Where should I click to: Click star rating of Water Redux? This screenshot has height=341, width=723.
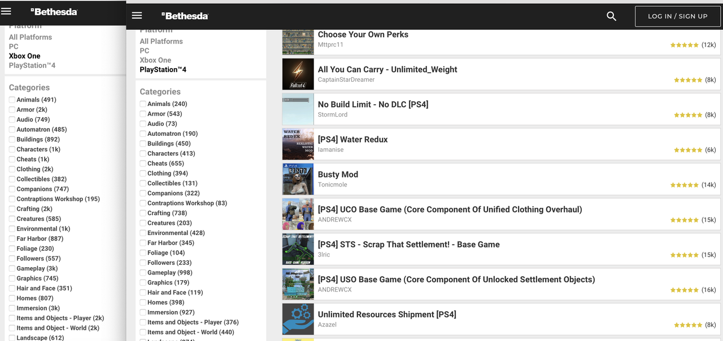coord(688,150)
